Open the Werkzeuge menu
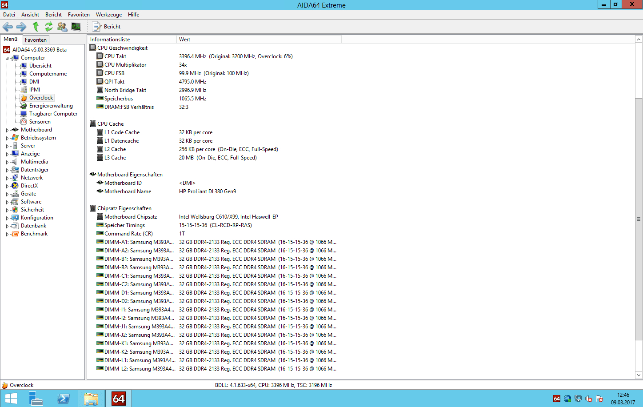Image resolution: width=643 pixels, height=407 pixels. (109, 15)
